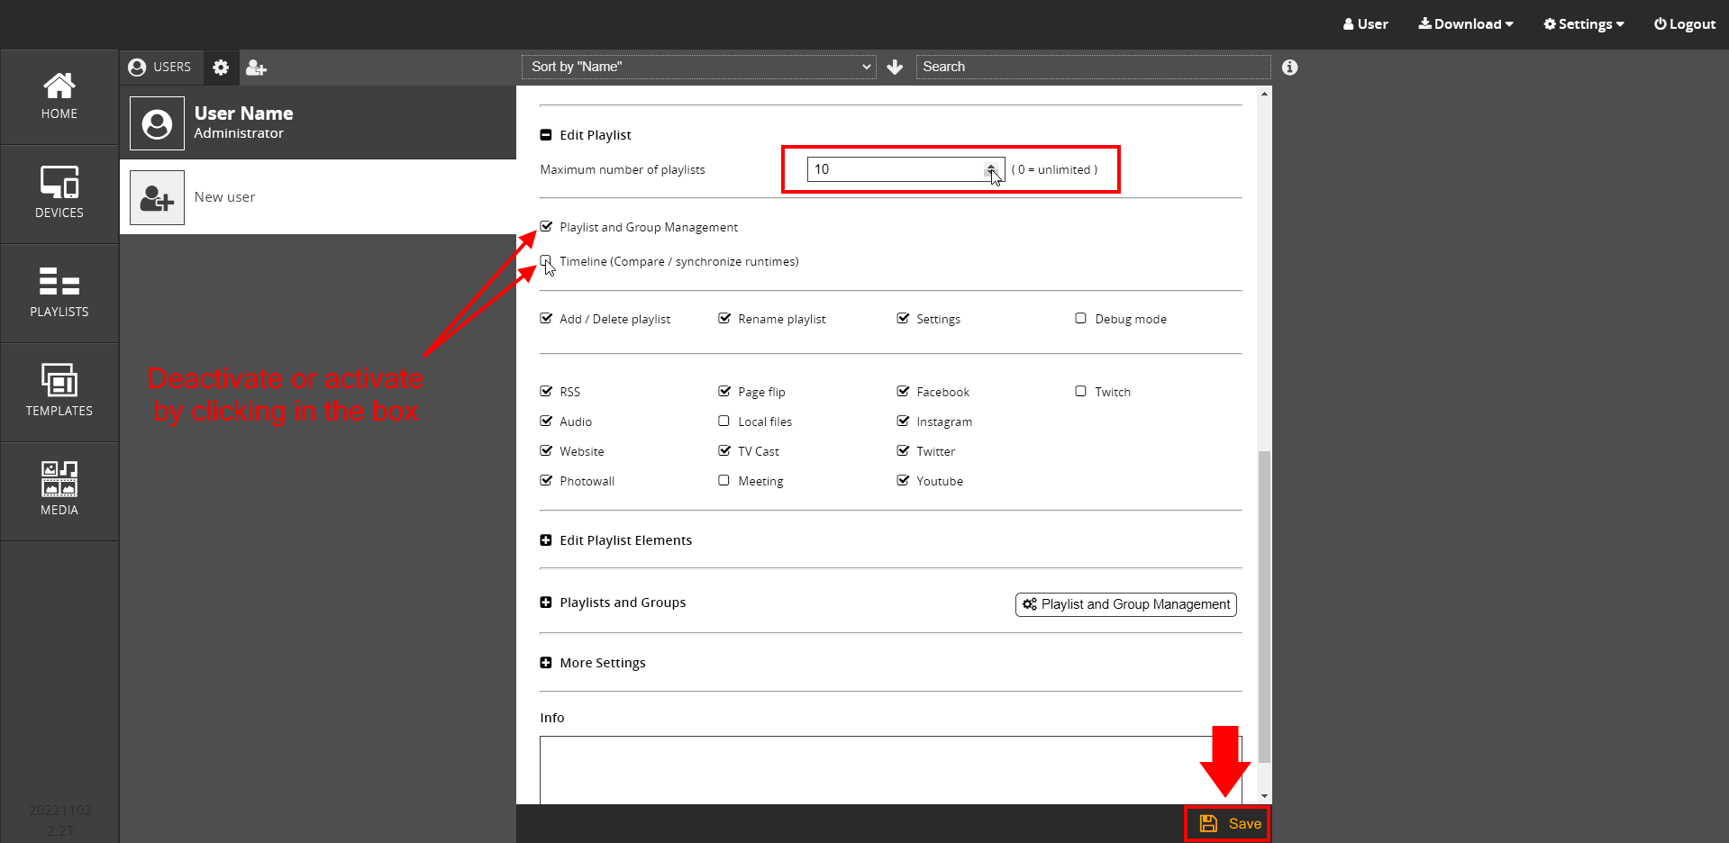Open the User menu in top bar
The width and height of the screenshot is (1729, 843).
pyautogui.click(x=1366, y=24)
